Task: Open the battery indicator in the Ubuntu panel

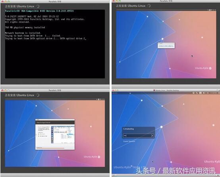Action: [204, 93]
